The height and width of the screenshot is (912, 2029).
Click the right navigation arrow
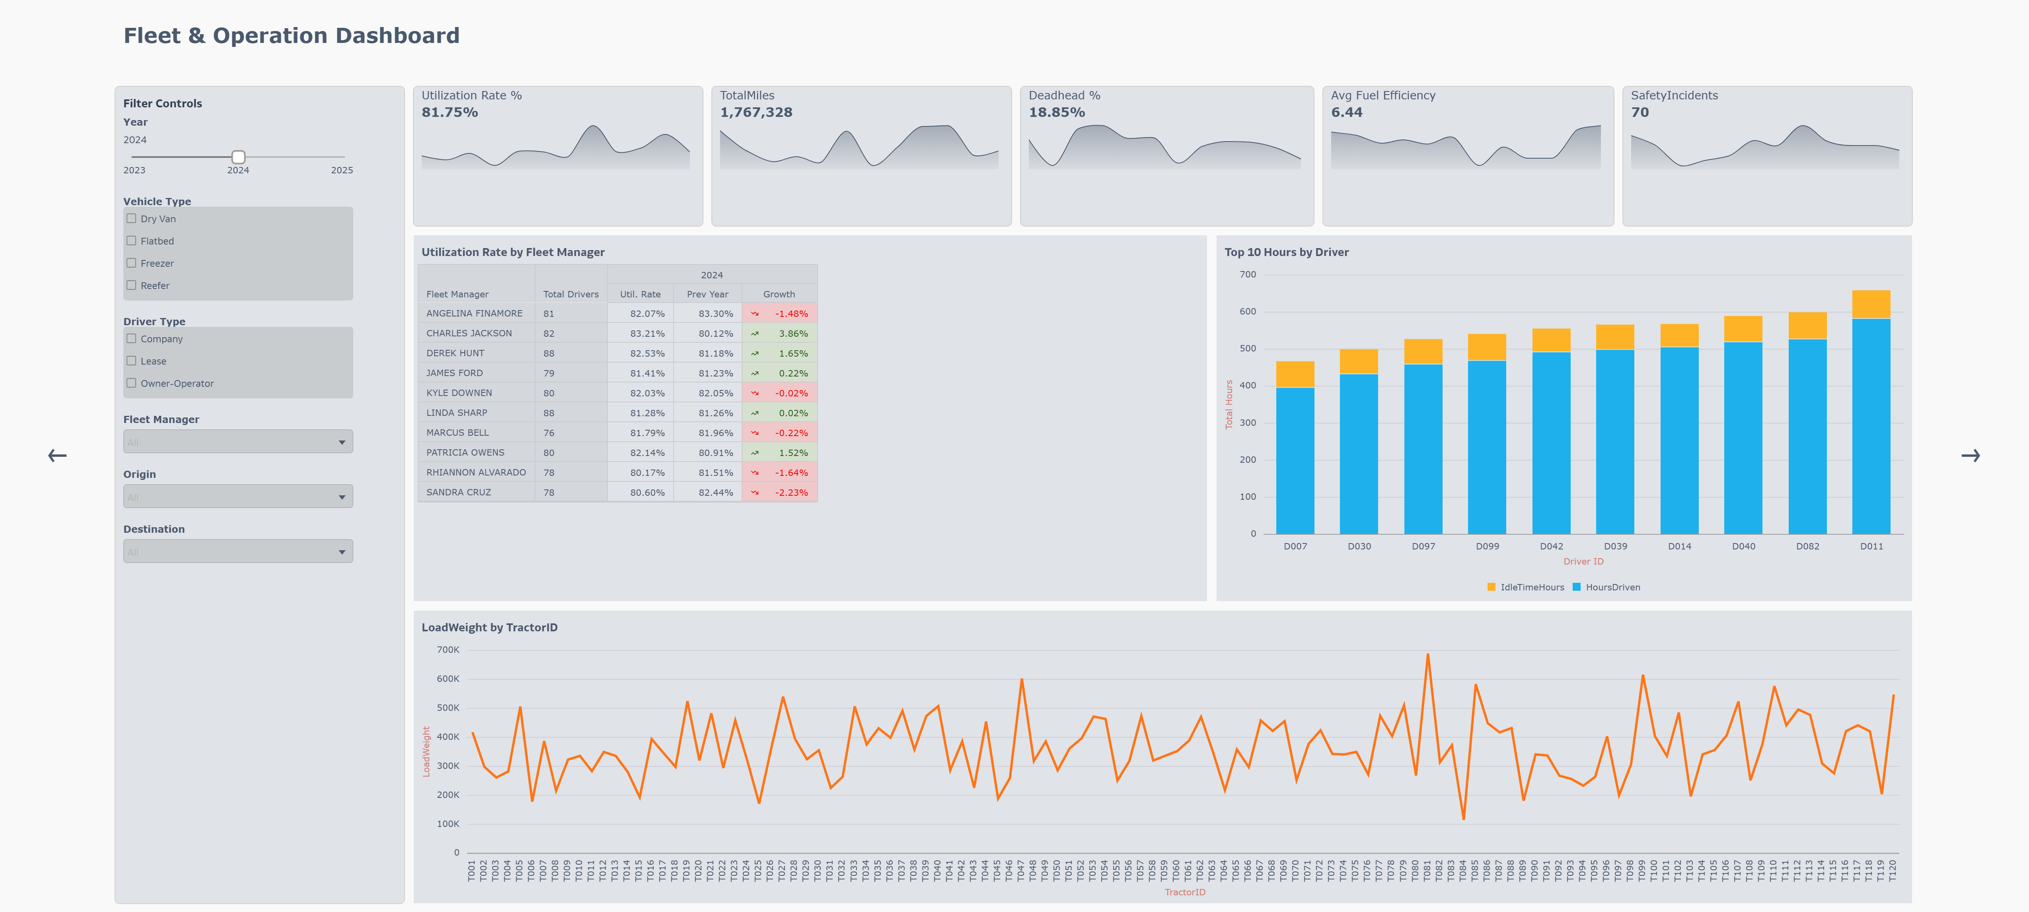[x=1970, y=456]
